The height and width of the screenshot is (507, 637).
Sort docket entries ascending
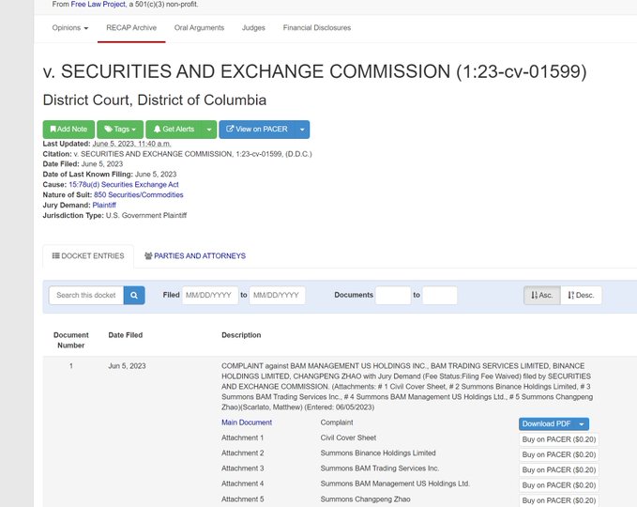pyautogui.click(x=542, y=295)
